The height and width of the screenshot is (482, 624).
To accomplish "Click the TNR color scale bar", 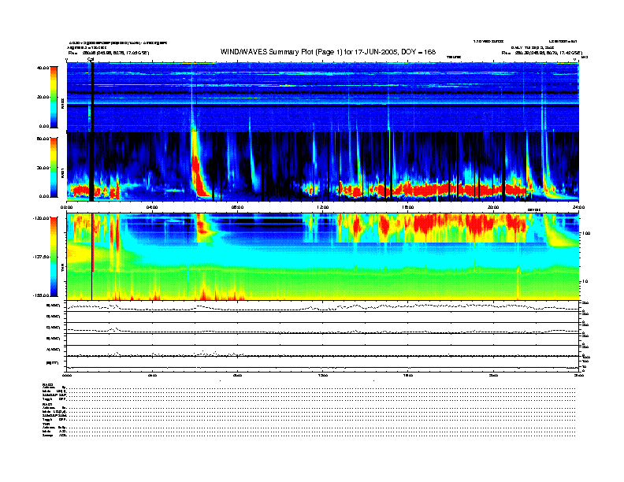I will [54, 257].
